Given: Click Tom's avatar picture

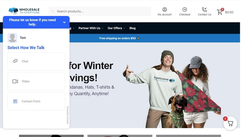Looking at the screenshot, I should click(12, 38).
